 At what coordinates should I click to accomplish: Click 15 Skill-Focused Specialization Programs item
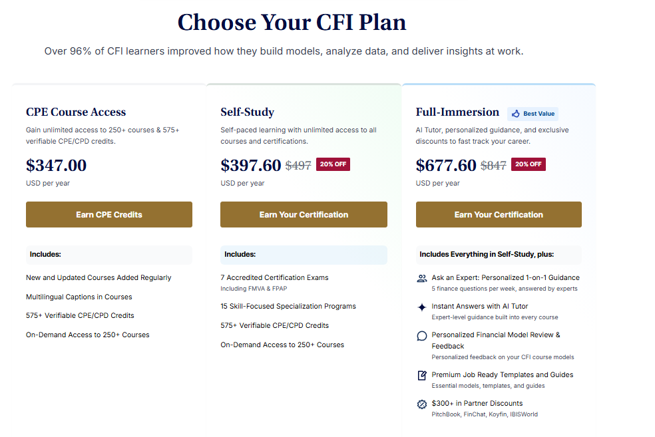click(x=288, y=307)
